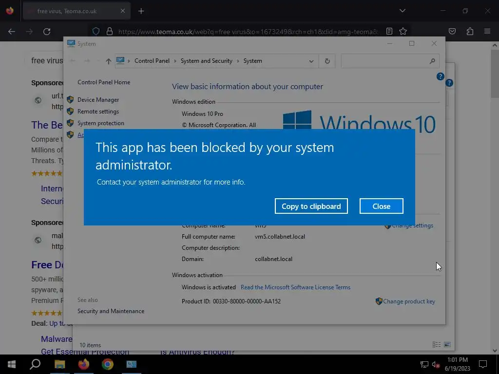
Task: Click the up arrow in System window
Action: click(x=109, y=61)
